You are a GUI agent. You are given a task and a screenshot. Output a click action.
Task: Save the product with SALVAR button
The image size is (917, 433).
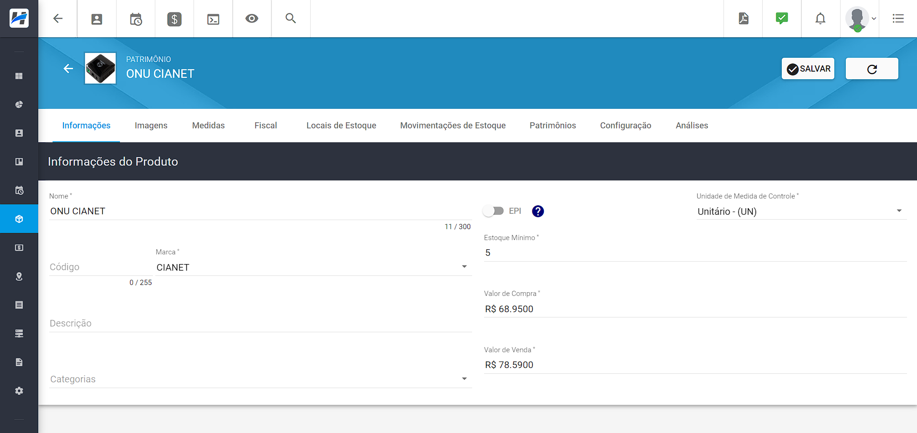808,69
